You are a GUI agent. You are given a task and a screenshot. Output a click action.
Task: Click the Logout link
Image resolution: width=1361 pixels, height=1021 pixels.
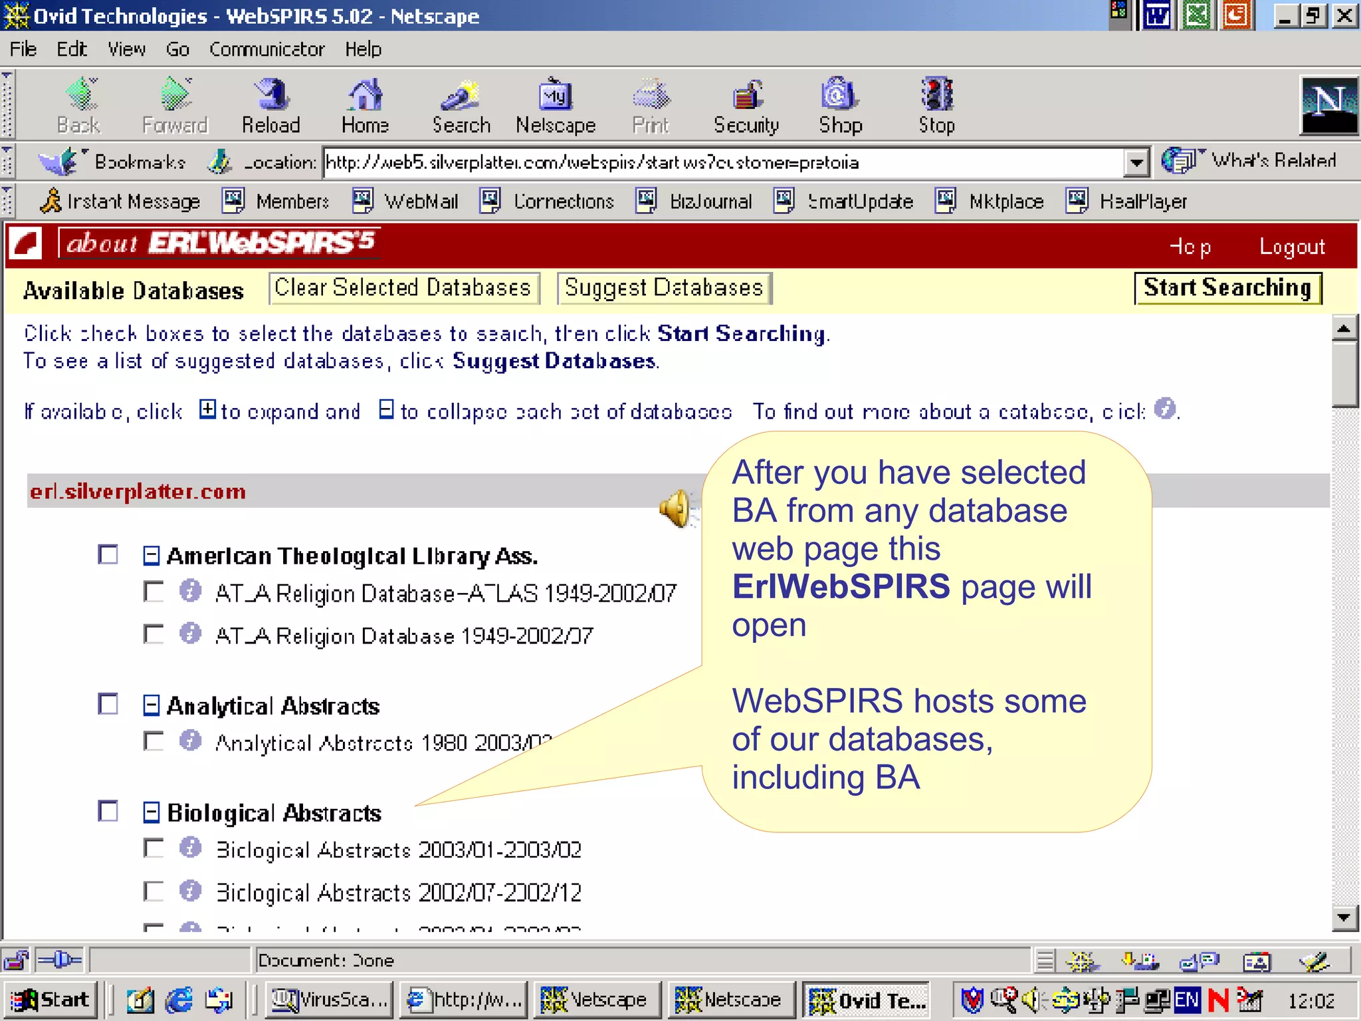pyautogui.click(x=1292, y=247)
